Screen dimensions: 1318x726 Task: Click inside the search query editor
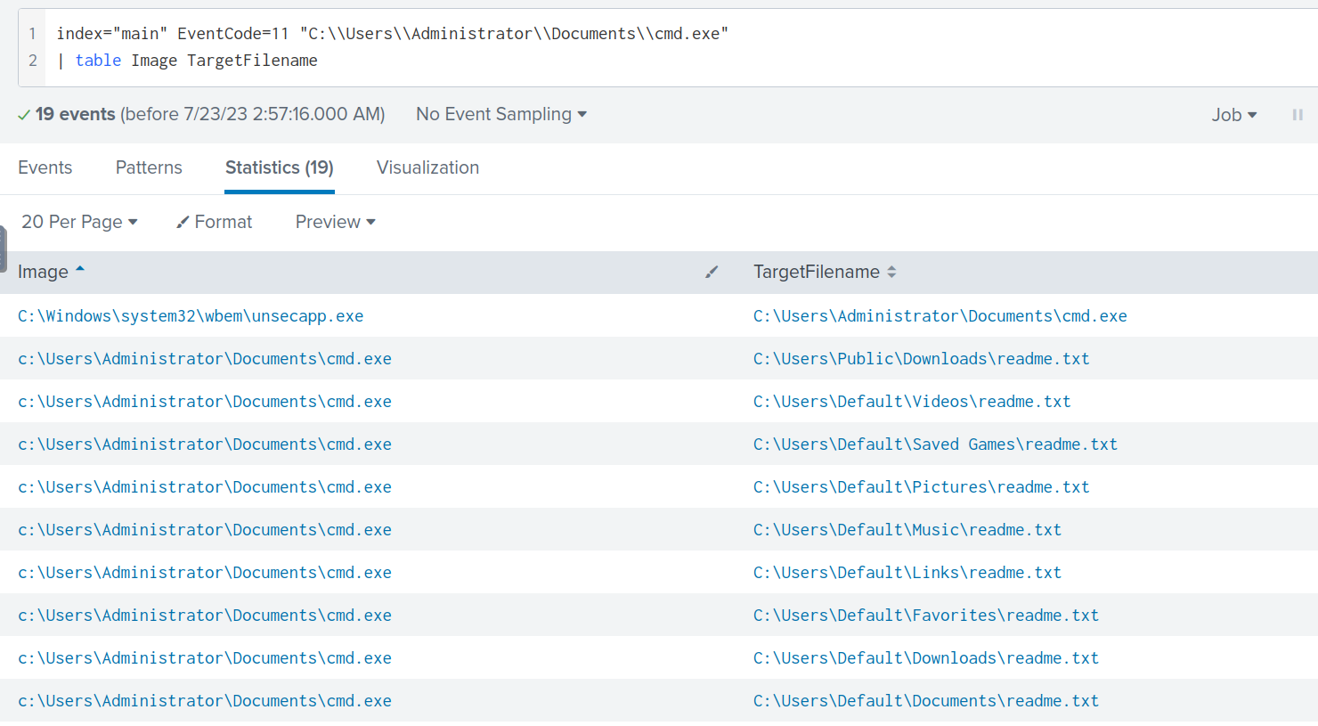[623, 47]
